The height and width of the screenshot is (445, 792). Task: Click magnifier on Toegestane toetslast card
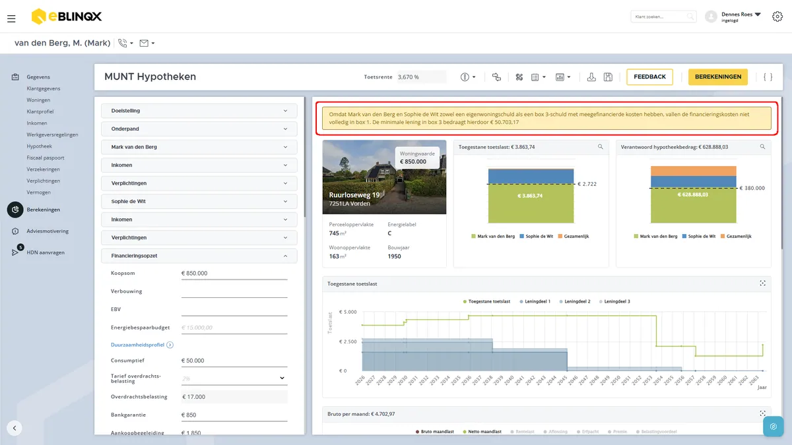point(601,147)
